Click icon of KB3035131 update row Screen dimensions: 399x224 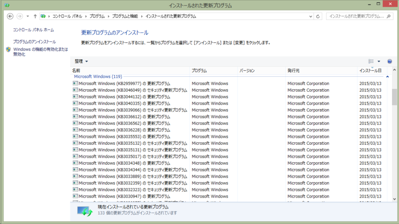pyautogui.click(x=75, y=150)
